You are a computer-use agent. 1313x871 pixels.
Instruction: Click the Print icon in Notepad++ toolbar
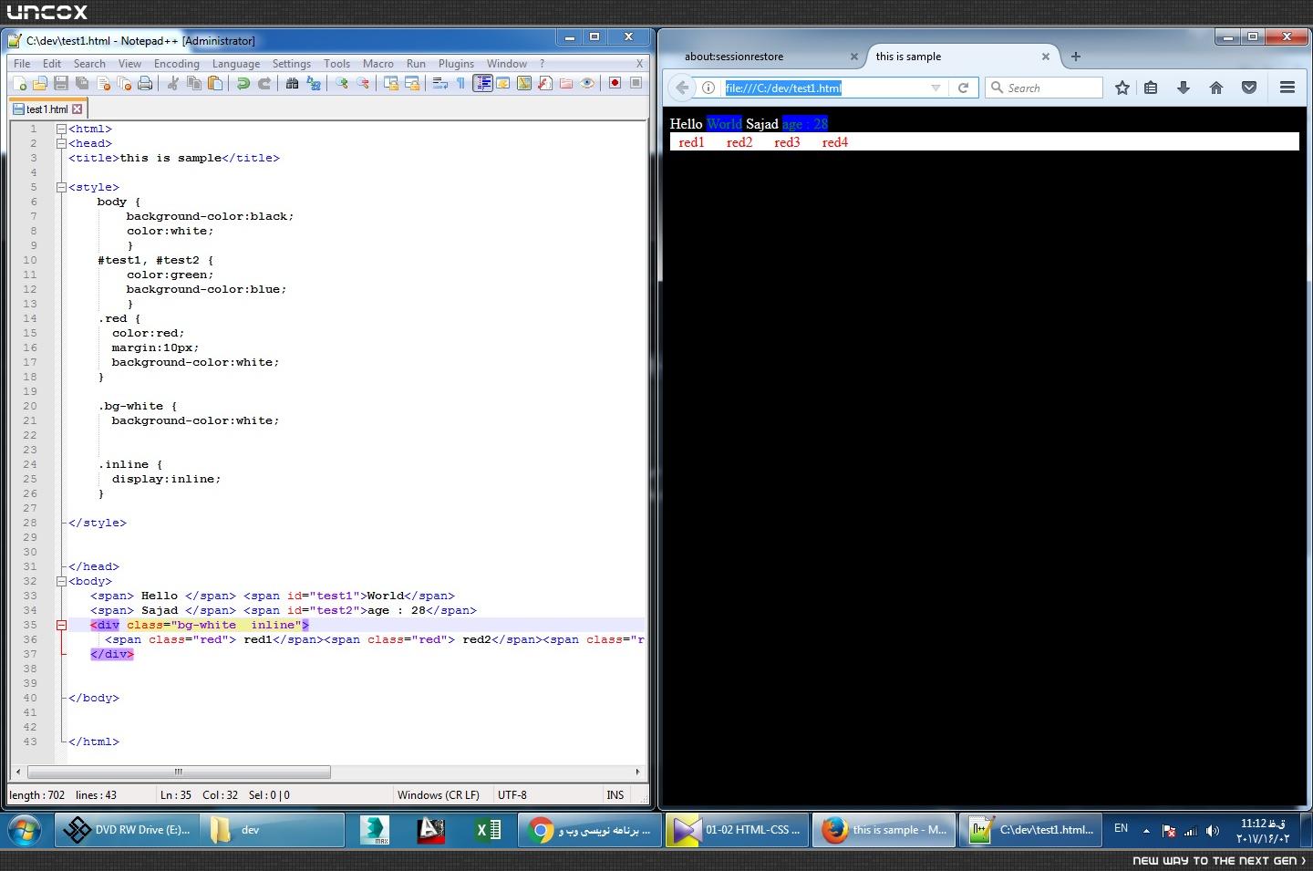(145, 84)
